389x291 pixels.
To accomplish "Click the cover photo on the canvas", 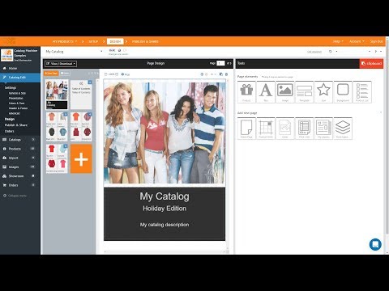I will [x=165, y=133].
